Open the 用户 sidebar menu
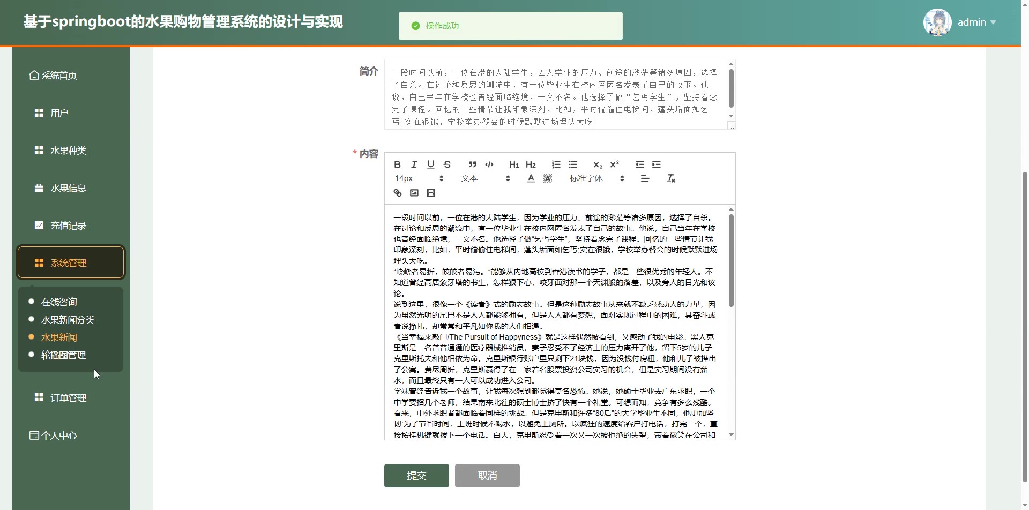Viewport: 1029px width, 510px height. click(x=71, y=113)
